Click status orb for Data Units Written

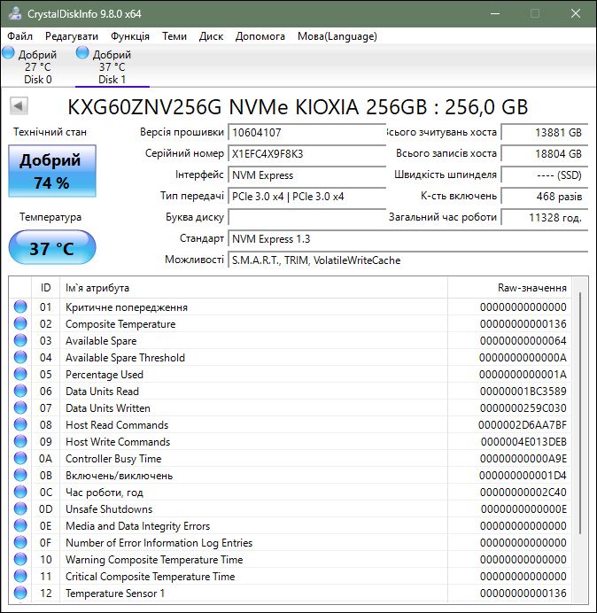[x=20, y=407]
